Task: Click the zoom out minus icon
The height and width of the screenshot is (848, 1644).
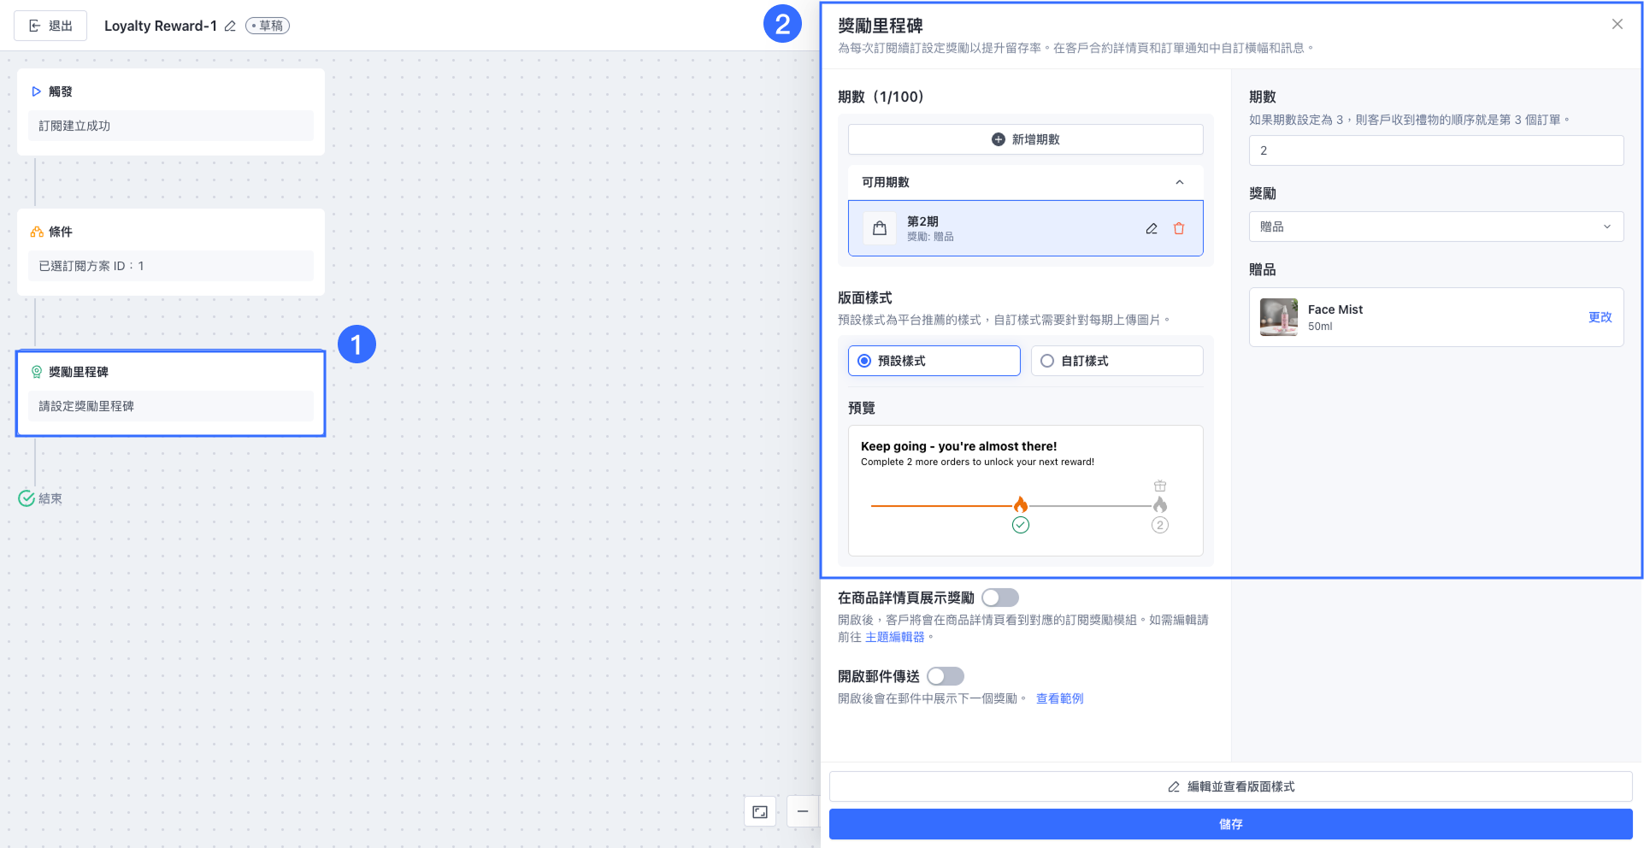Action: pyautogui.click(x=803, y=812)
